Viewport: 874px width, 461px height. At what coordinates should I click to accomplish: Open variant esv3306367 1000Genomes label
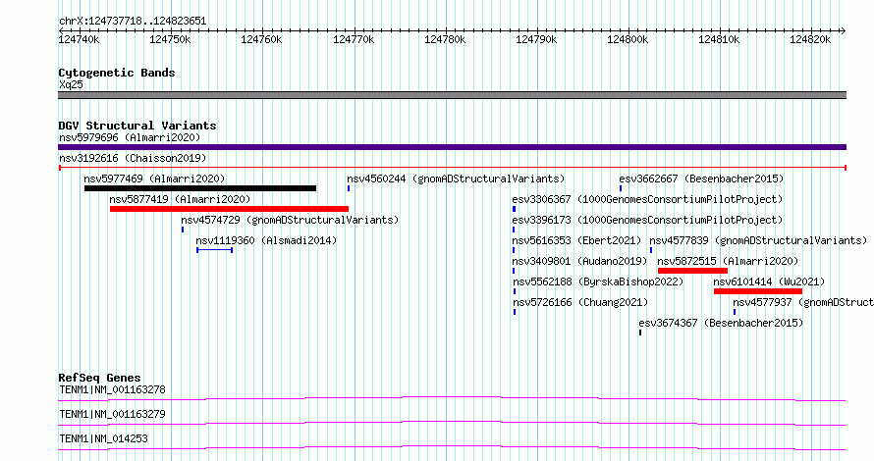[x=647, y=199]
